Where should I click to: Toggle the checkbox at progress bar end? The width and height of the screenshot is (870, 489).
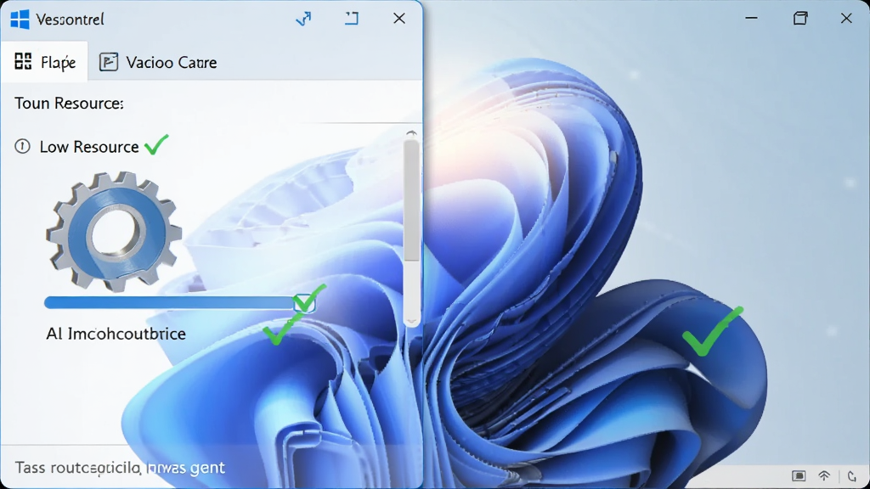coord(305,303)
